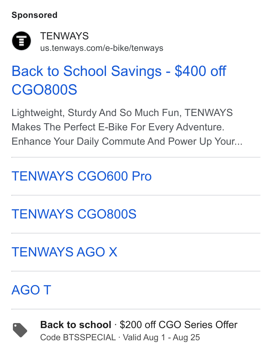Click the Sponsored label
272x351 pixels.
(35, 15)
